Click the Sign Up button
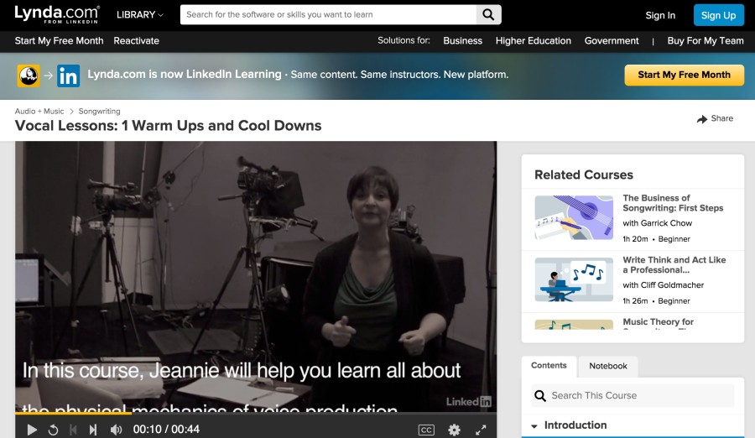 point(718,15)
